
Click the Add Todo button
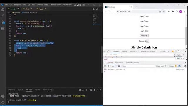[144, 36]
